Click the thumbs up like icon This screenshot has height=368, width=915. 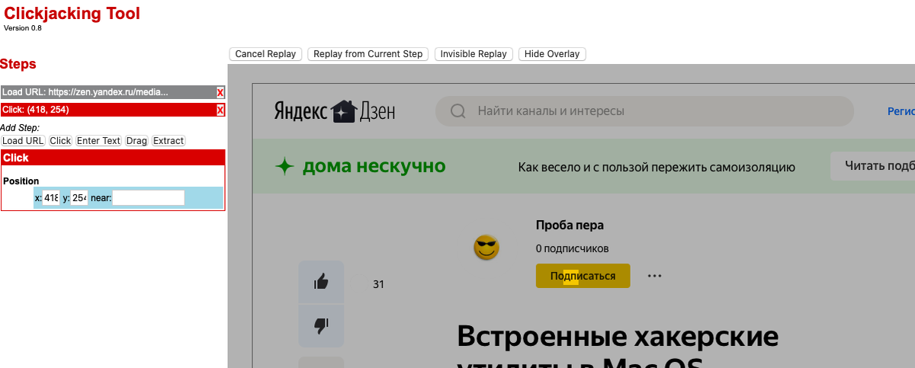321,282
